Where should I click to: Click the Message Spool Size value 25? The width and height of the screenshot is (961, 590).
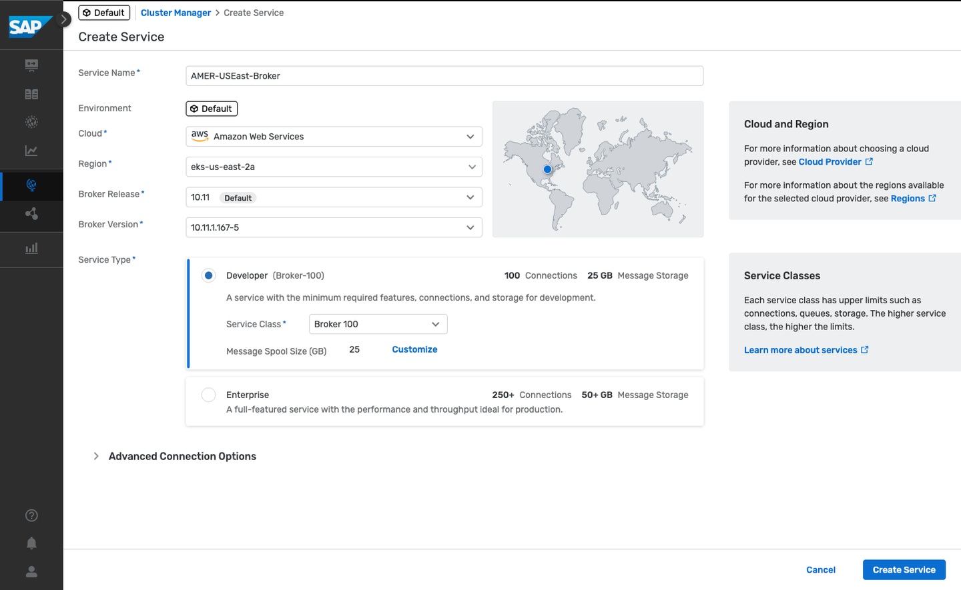[354, 349]
